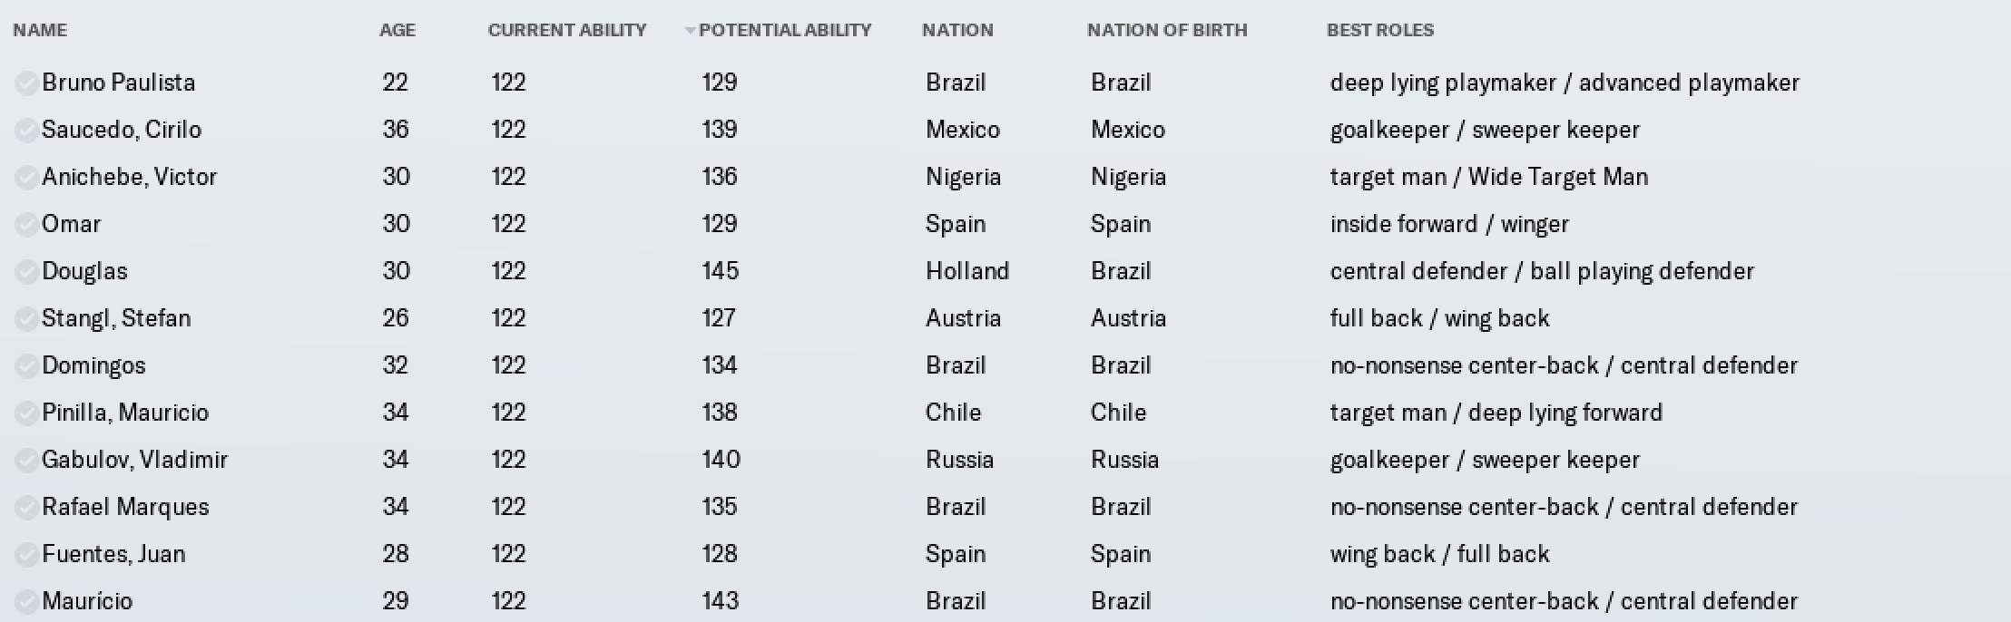Click the Nation of Birth column header
Image resolution: width=2011 pixels, height=622 pixels.
point(1167,30)
